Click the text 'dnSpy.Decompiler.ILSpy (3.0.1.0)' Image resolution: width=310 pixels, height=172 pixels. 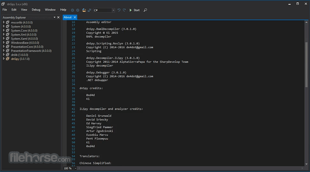coord(113,58)
